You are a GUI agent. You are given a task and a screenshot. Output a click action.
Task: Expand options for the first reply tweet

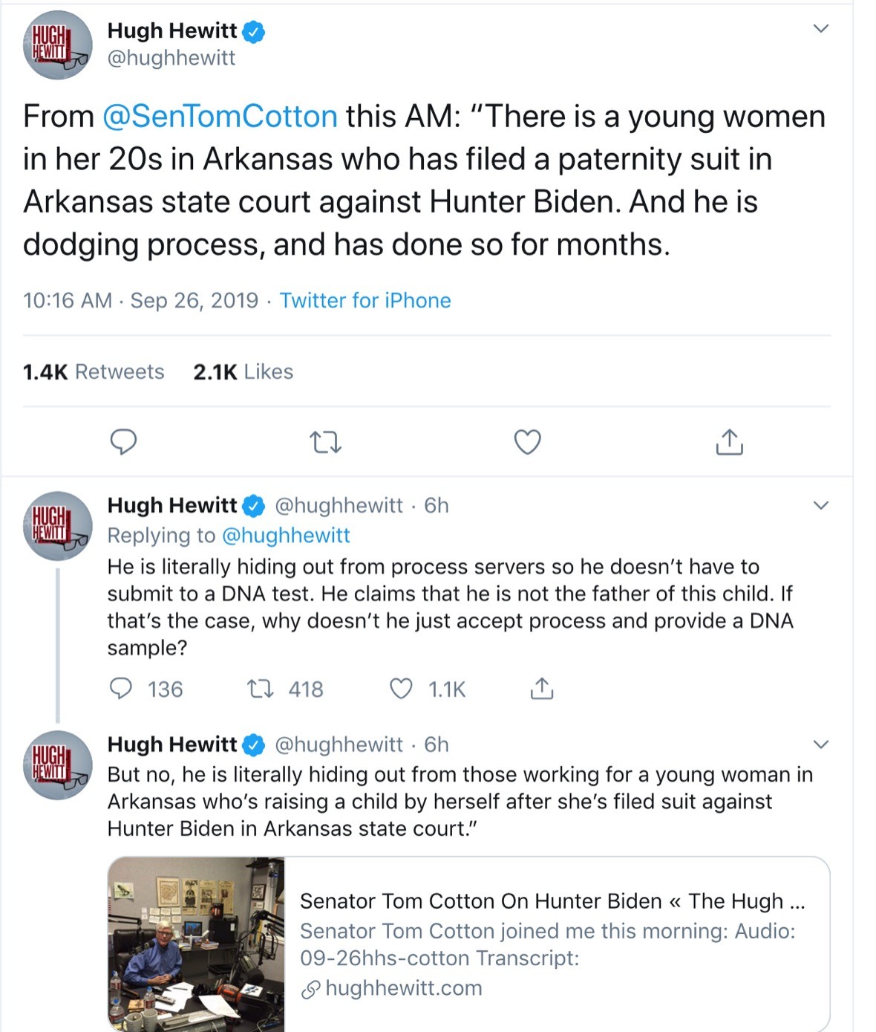coord(820,505)
